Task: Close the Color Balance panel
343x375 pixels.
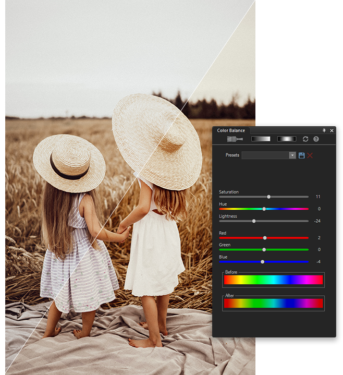Action: [x=332, y=130]
